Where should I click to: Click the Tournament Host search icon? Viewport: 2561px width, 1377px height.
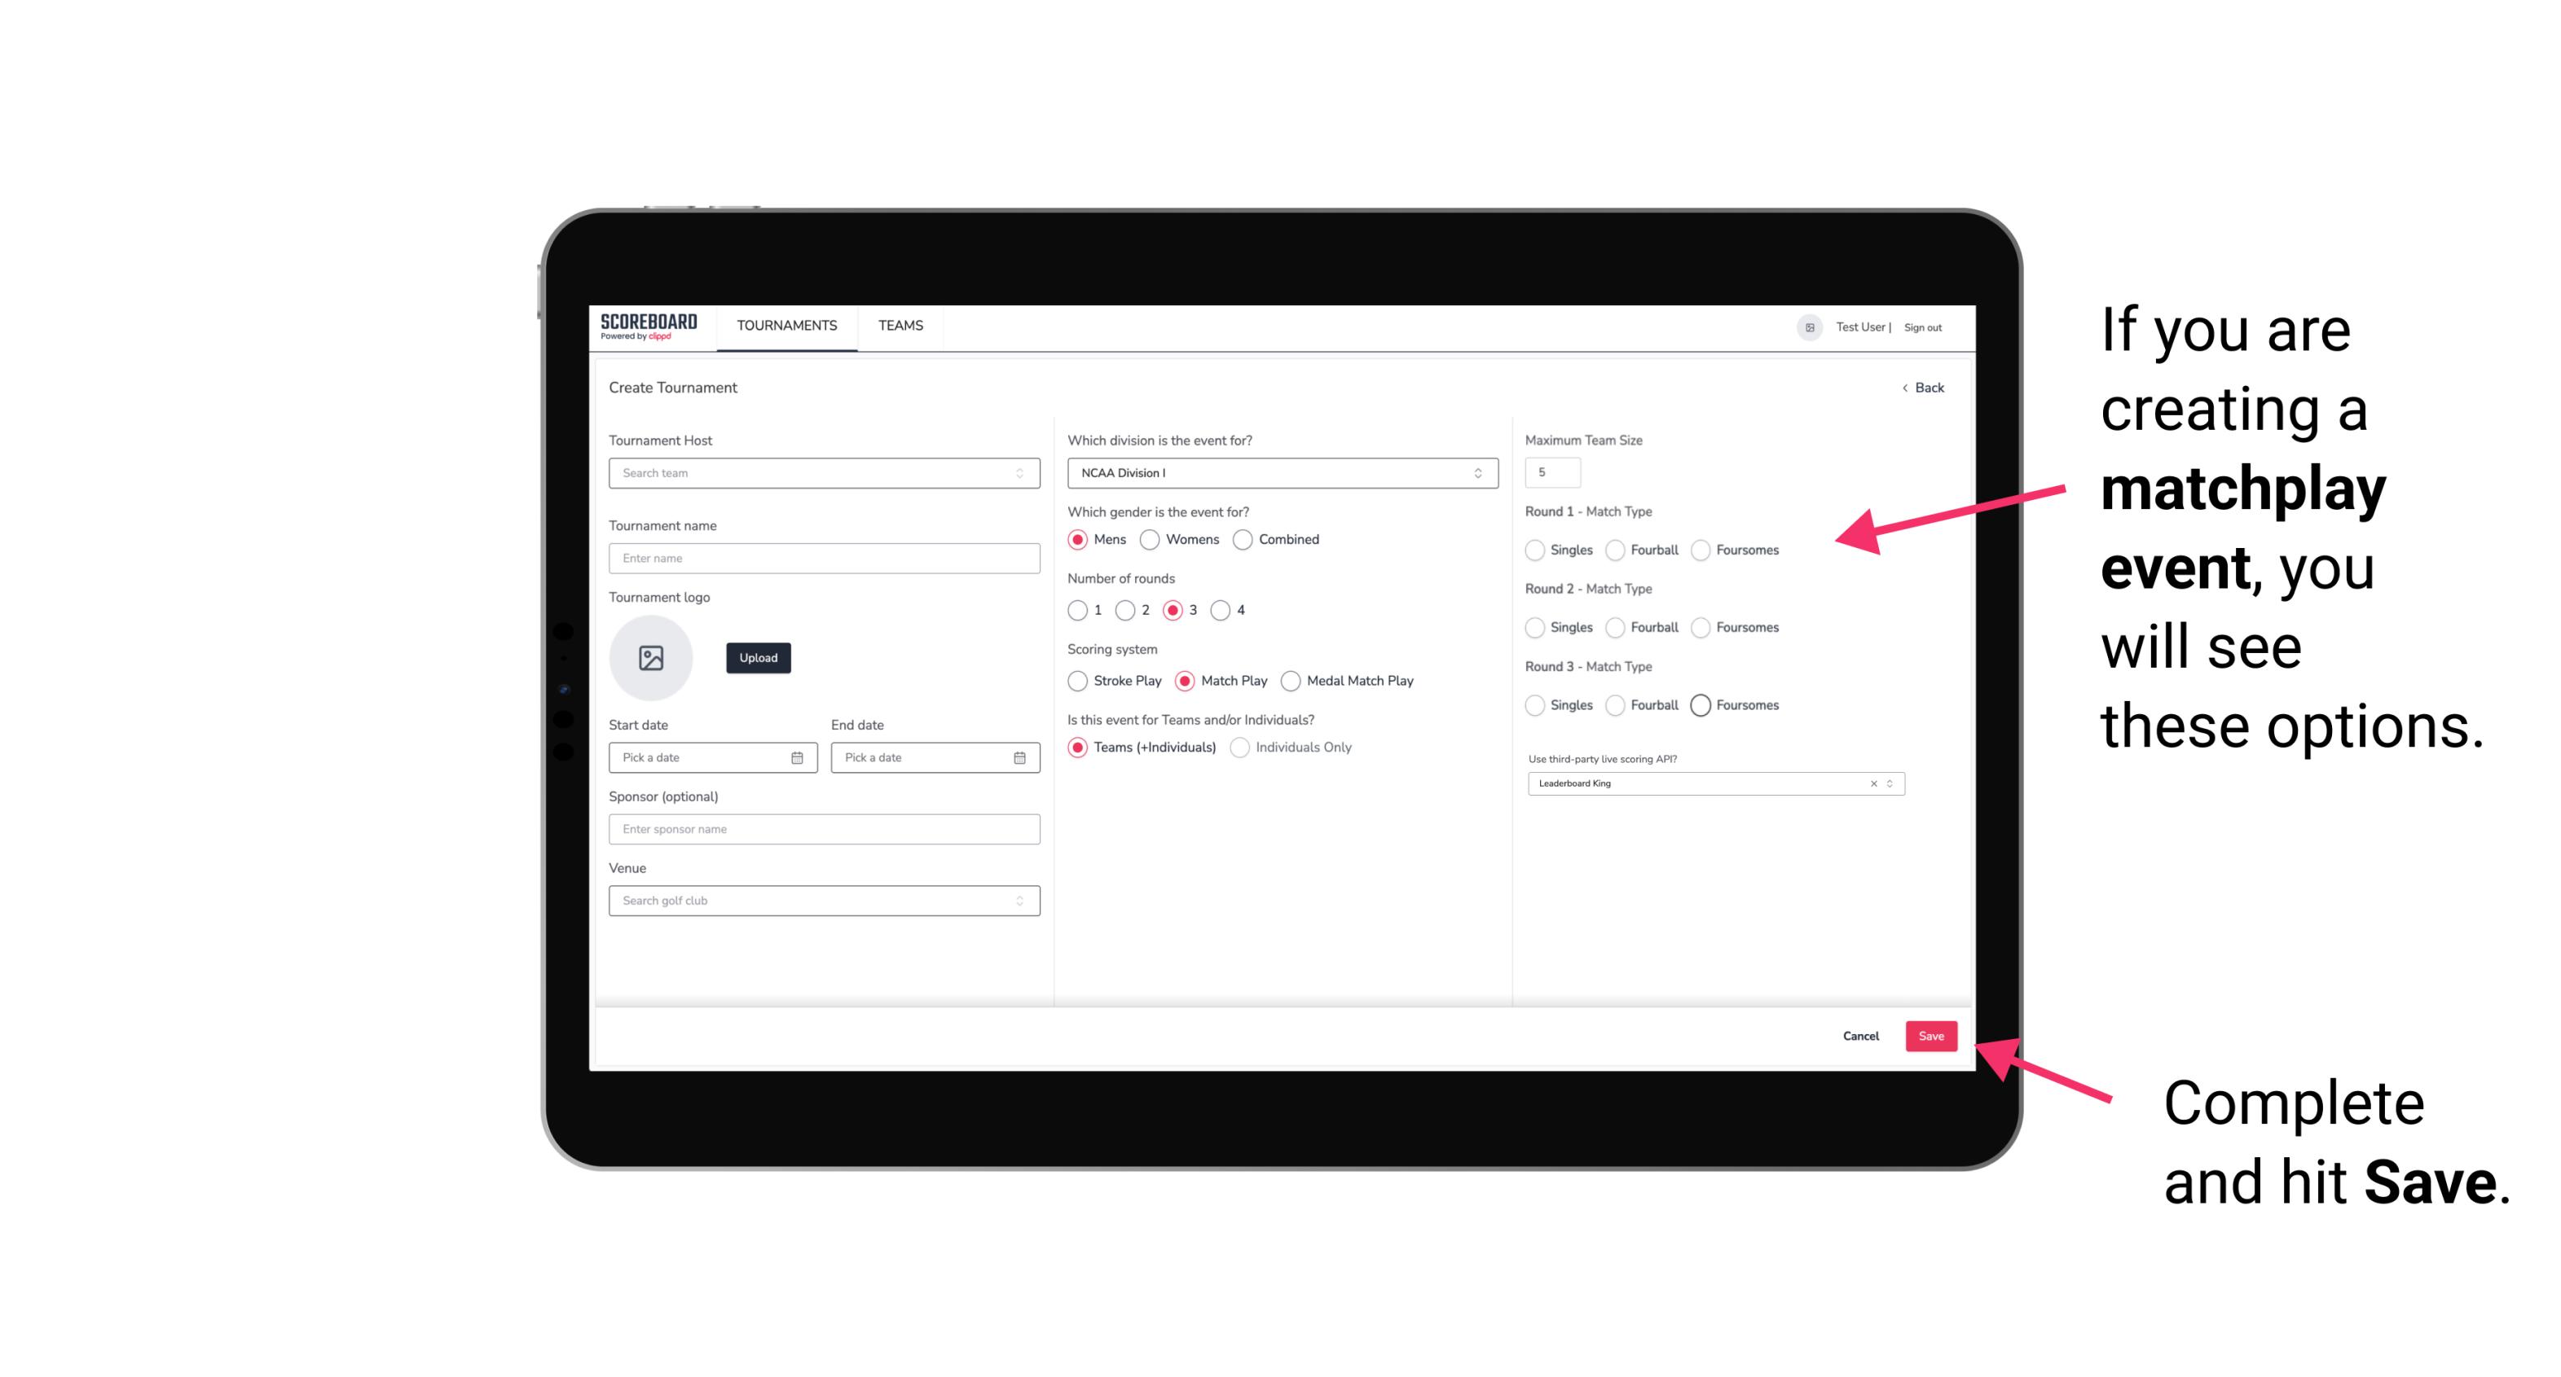(1018, 473)
